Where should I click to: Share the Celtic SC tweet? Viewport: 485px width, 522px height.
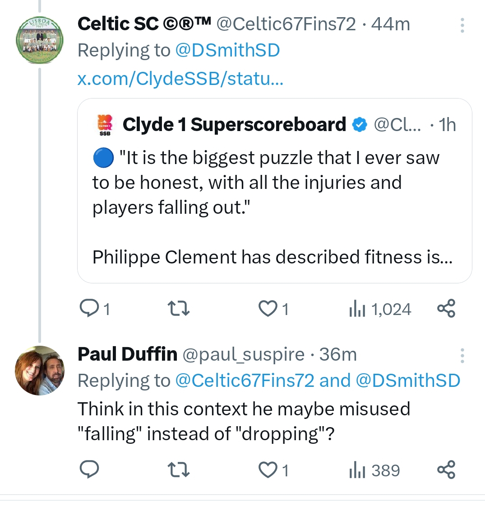click(x=446, y=309)
